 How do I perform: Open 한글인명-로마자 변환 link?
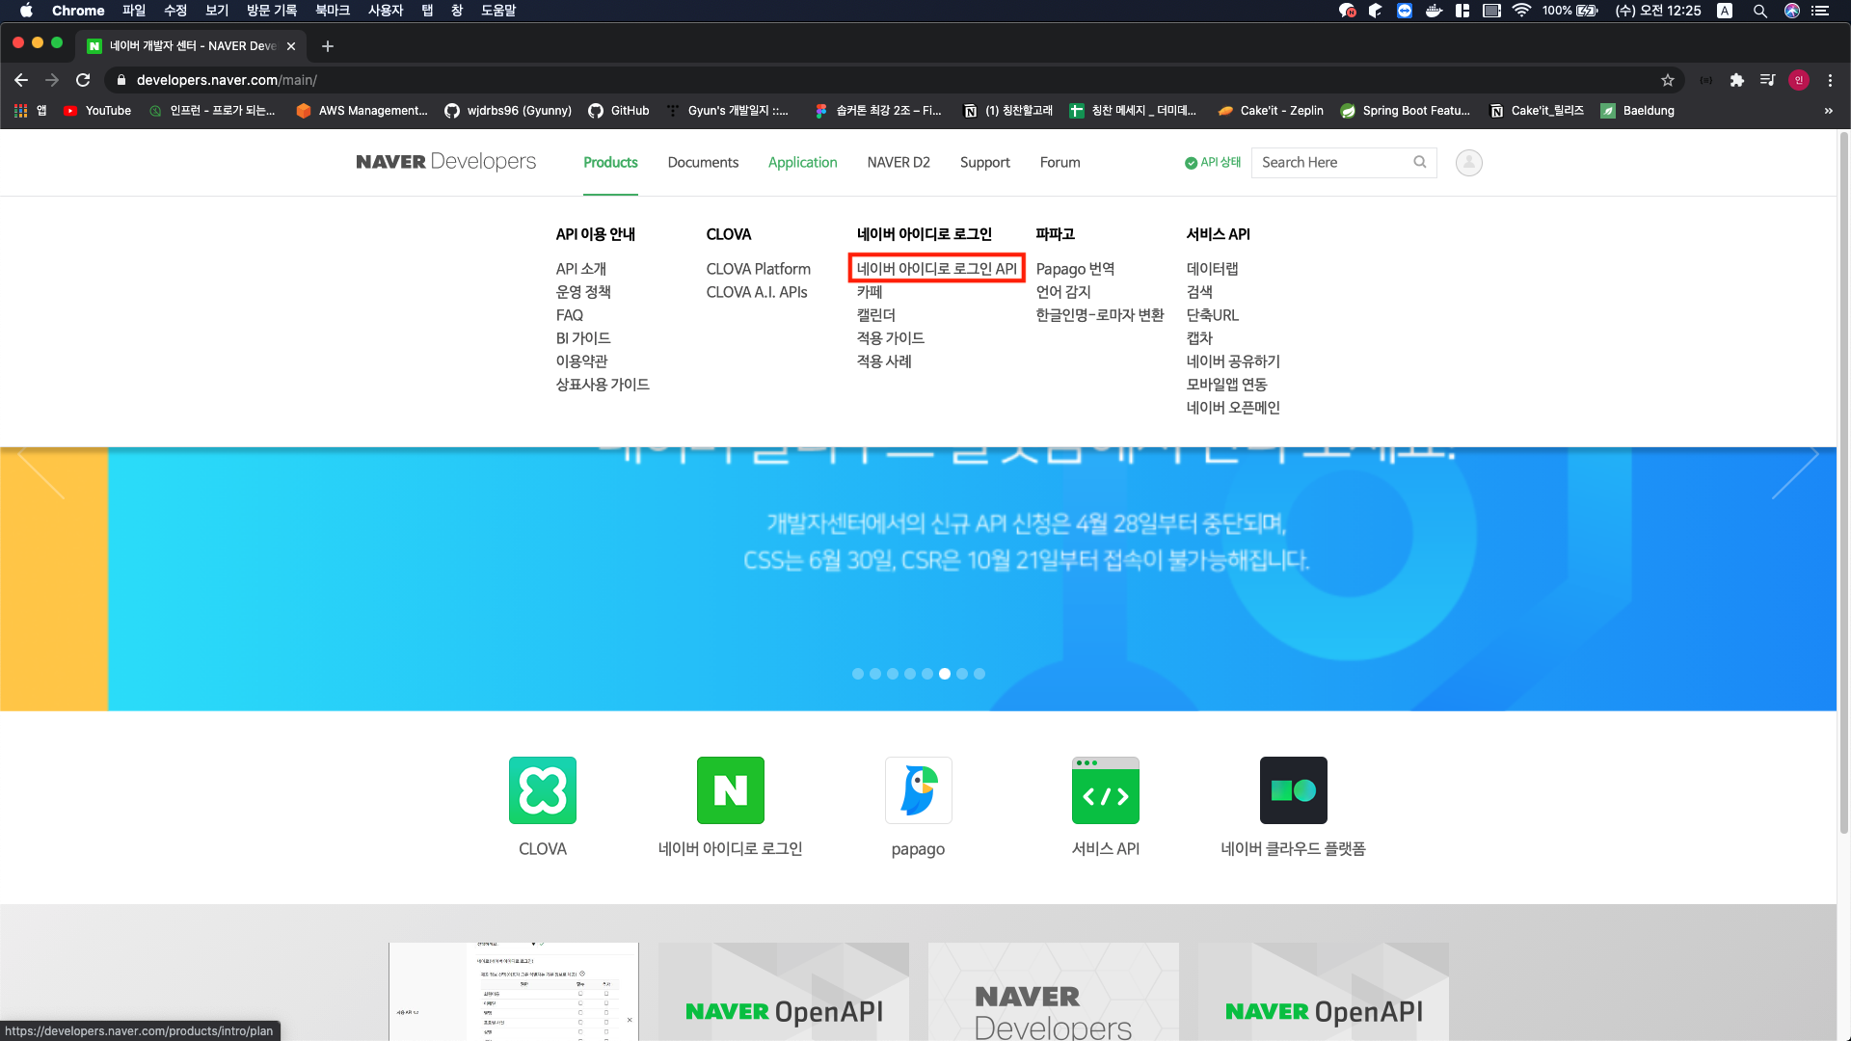[x=1100, y=315]
